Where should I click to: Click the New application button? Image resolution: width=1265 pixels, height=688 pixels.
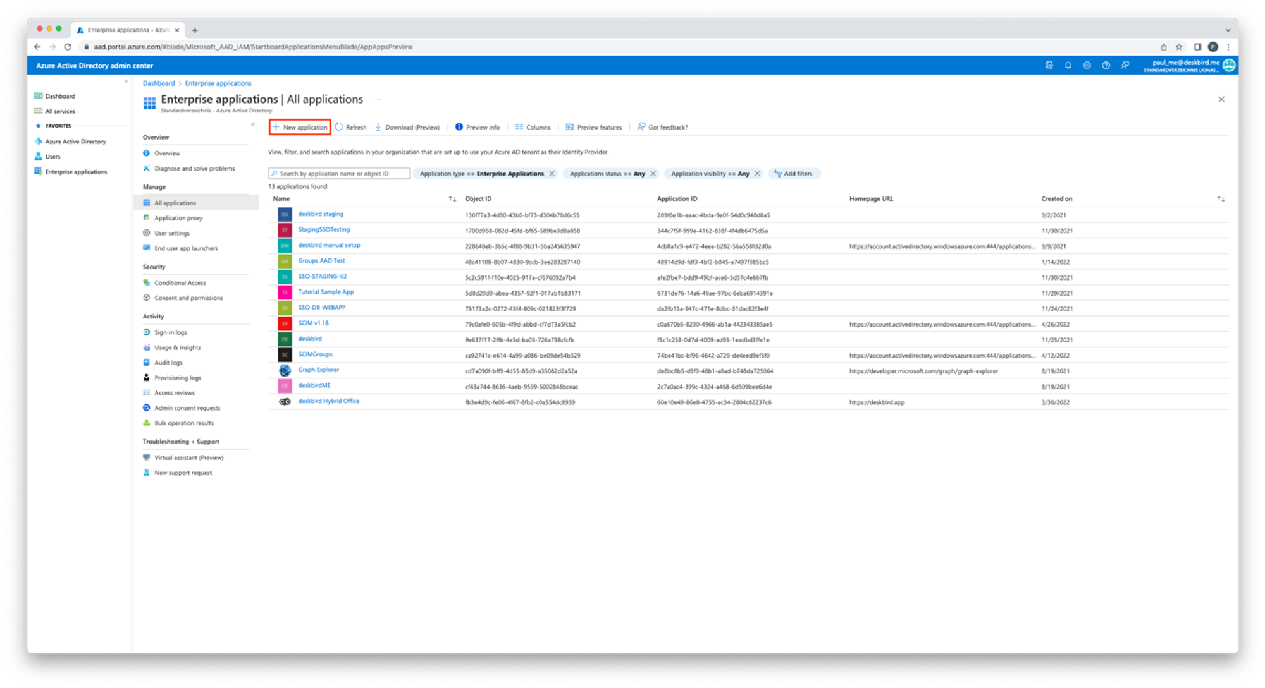pos(300,127)
